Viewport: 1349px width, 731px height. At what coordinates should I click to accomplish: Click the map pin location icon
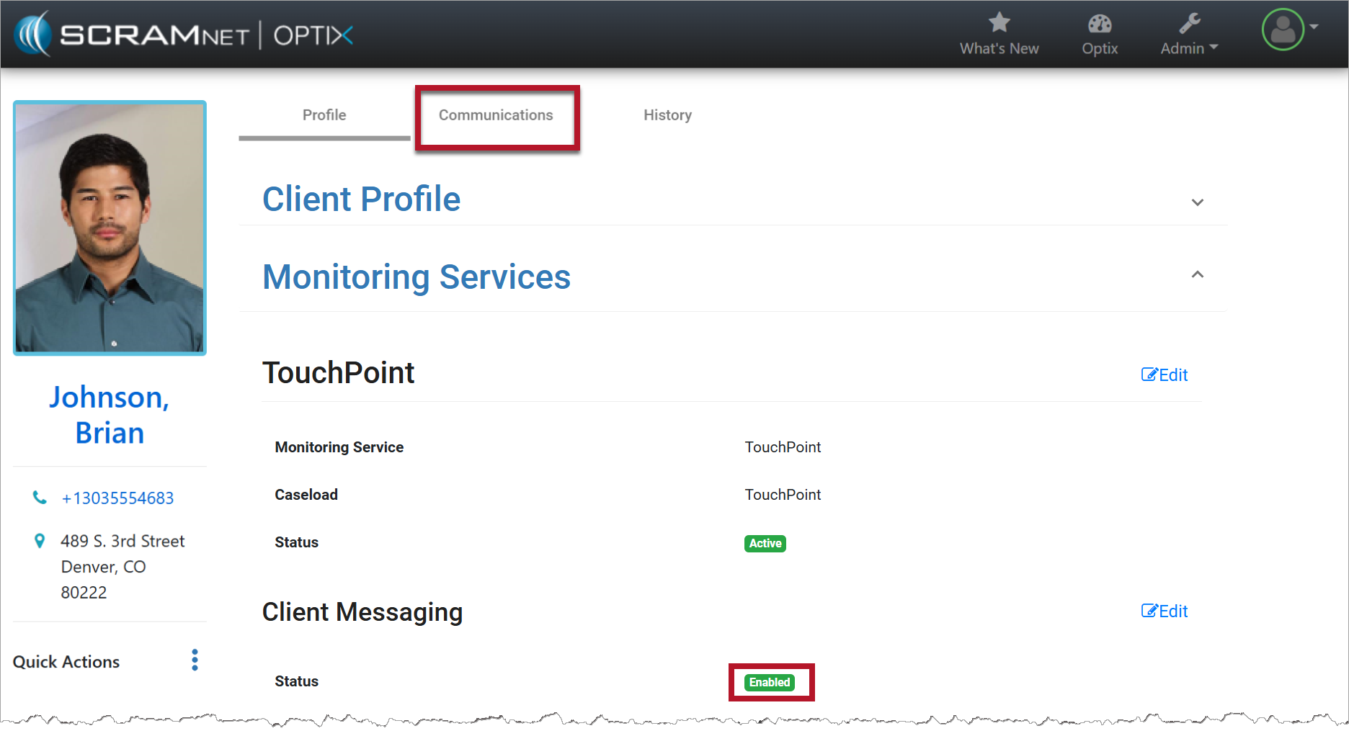(40, 541)
